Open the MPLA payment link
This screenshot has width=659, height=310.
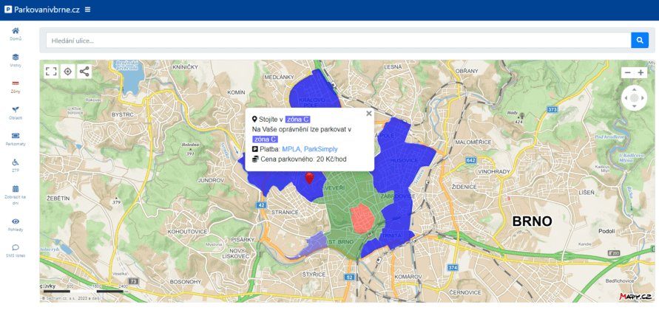click(x=291, y=149)
